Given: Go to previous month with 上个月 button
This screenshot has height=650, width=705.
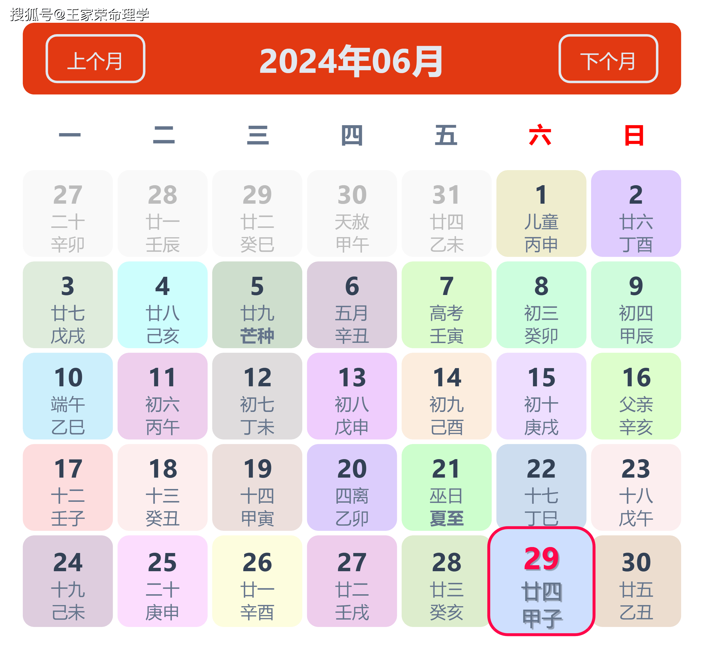Looking at the screenshot, I should pos(95,59).
